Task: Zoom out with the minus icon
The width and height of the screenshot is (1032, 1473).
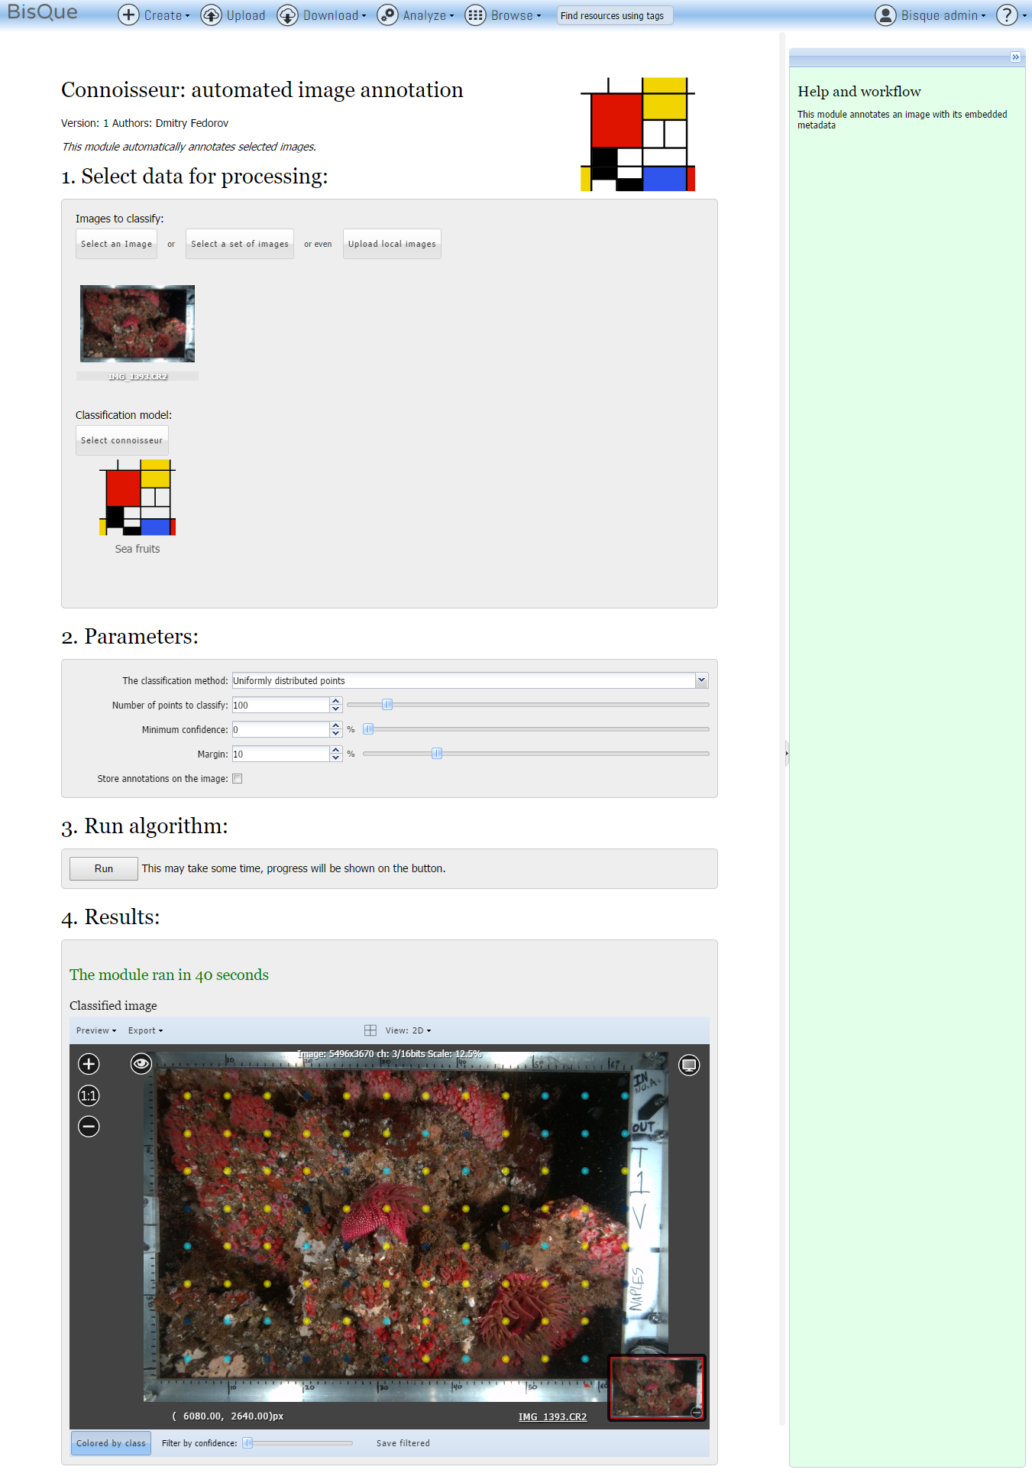Action: click(89, 1126)
